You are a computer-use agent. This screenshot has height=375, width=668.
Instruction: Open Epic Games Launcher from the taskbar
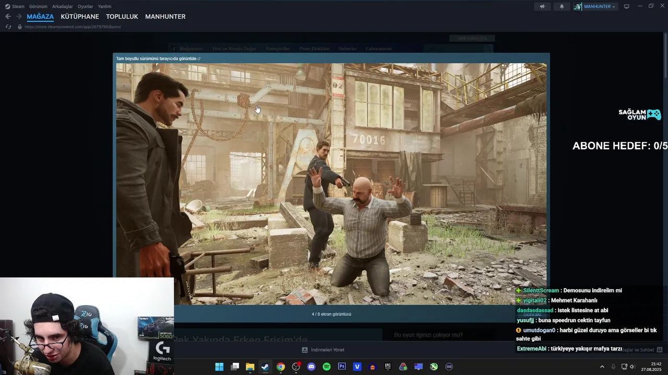click(388, 367)
